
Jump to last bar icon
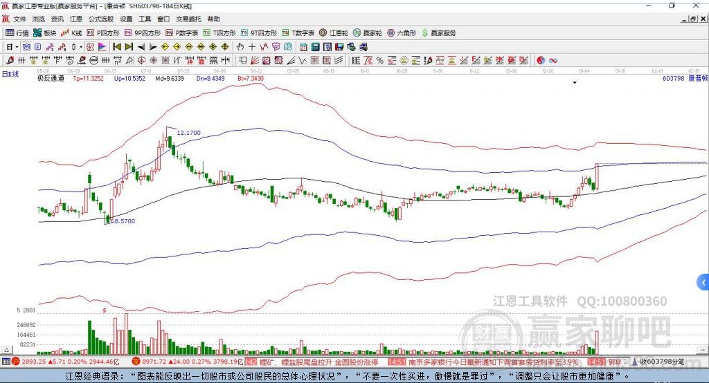coord(129,47)
